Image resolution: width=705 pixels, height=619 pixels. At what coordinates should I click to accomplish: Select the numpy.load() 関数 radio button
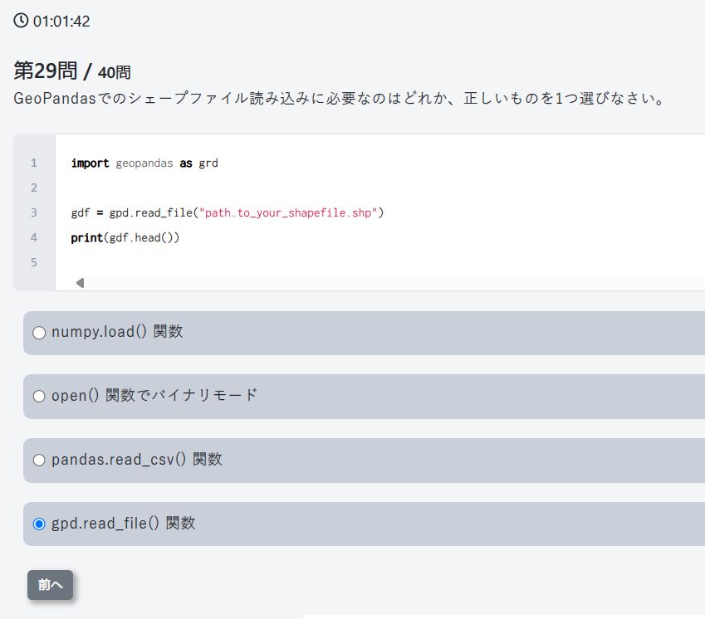pos(39,333)
